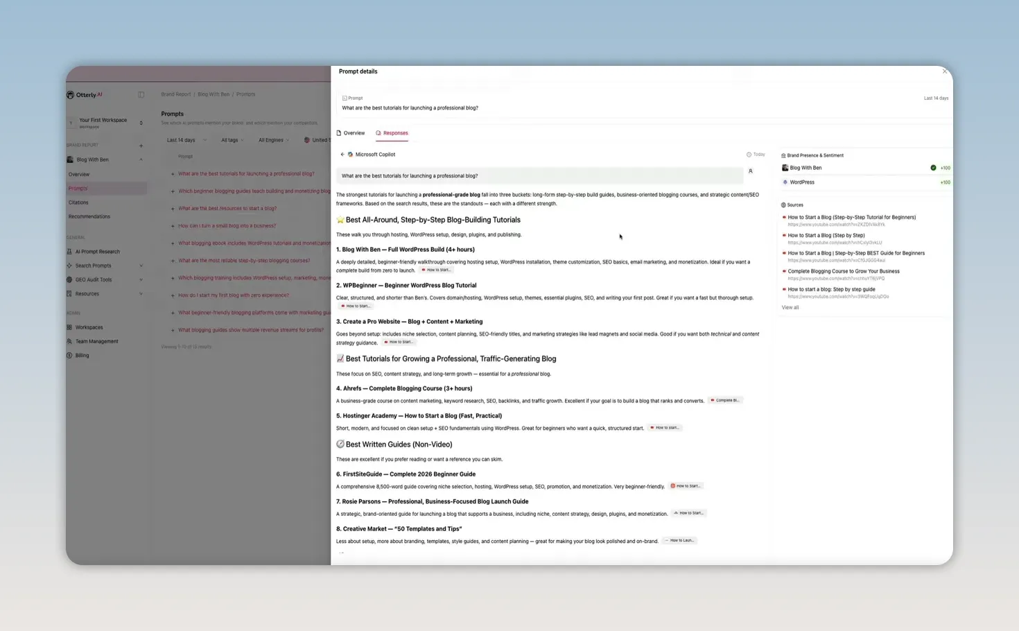This screenshot has height=631, width=1019.
Task: Expand row 'What blogging guides show multiple revenue' plus
Action: coord(173,330)
